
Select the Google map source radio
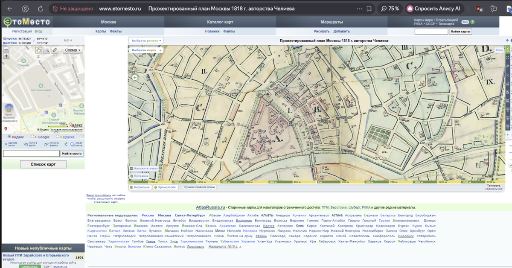(33, 137)
